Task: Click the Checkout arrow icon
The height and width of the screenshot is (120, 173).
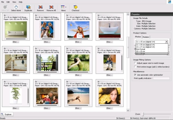Action: (x=76, y=7)
